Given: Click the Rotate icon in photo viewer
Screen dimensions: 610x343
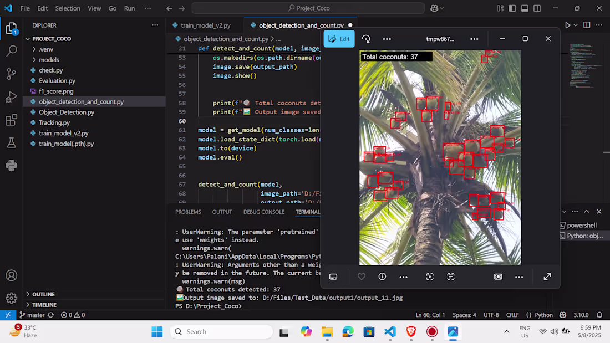Looking at the screenshot, I should [366, 39].
